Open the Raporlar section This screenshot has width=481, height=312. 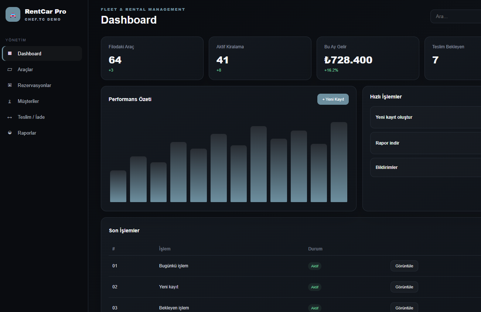tap(42, 133)
